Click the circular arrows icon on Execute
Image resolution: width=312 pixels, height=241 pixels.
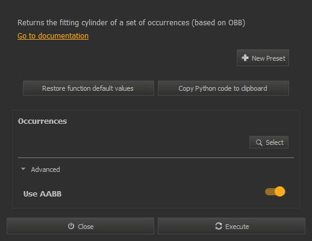(x=219, y=226)
